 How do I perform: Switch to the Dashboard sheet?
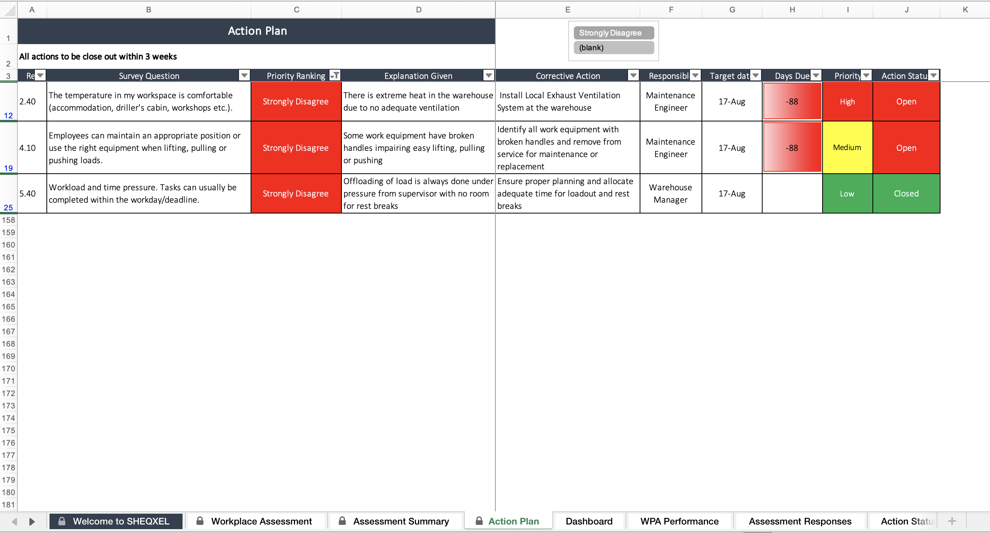tap(589, 521)
